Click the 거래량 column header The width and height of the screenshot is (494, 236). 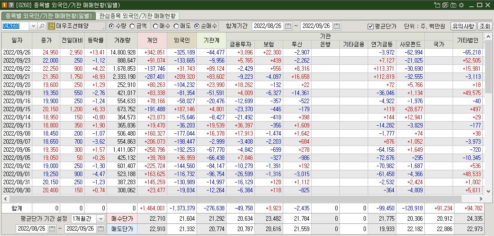point(122,41)
